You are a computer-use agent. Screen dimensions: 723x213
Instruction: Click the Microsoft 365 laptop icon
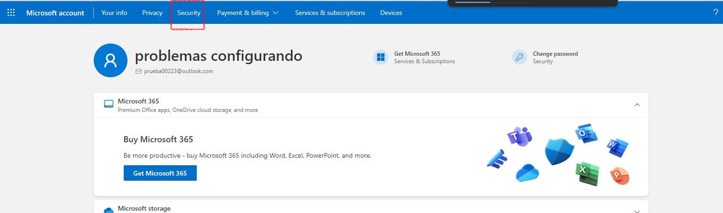point(109,104)
